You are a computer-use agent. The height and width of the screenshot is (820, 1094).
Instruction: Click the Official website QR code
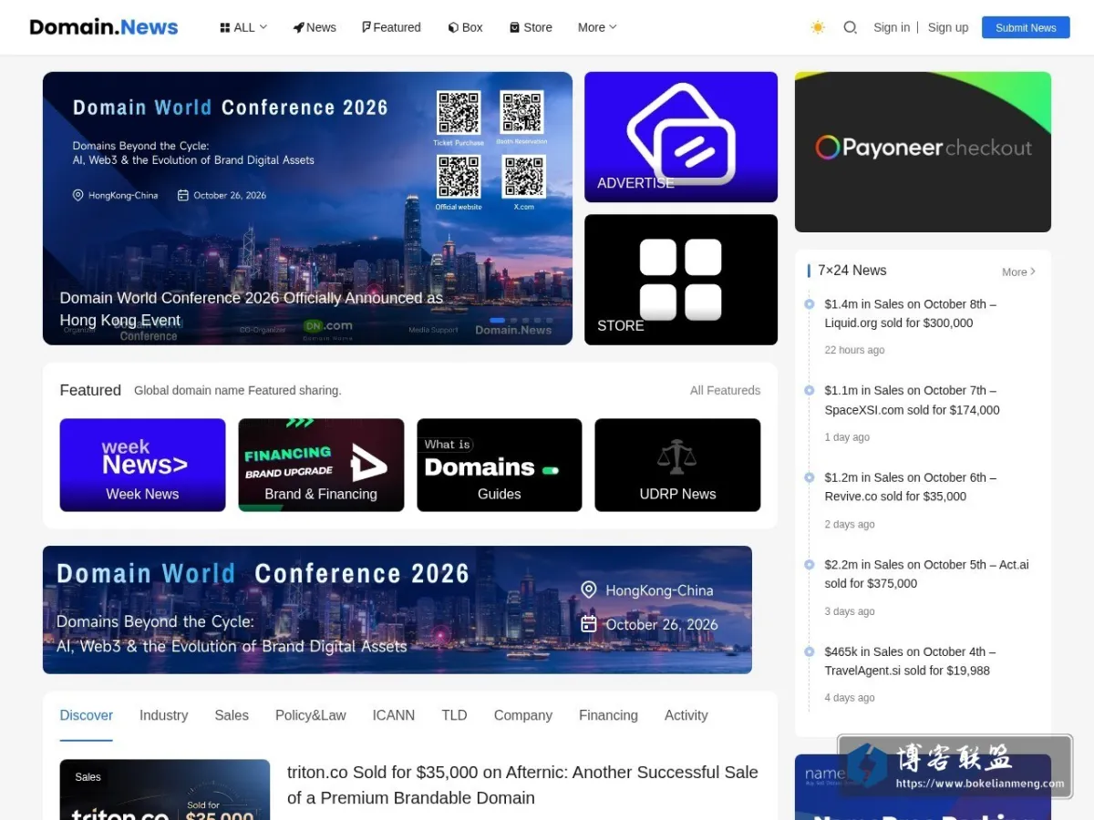(459, 177)
